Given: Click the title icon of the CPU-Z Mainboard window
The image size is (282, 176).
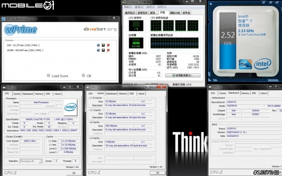Looking at the screenshot, I should [210, 87].
